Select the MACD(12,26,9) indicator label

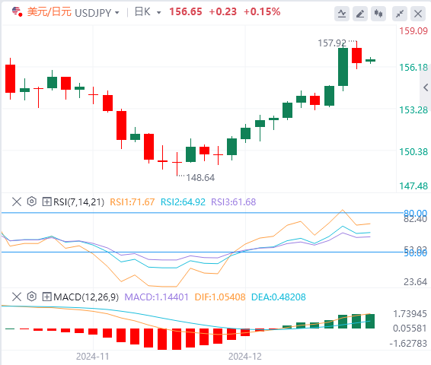tap(86, 297)
